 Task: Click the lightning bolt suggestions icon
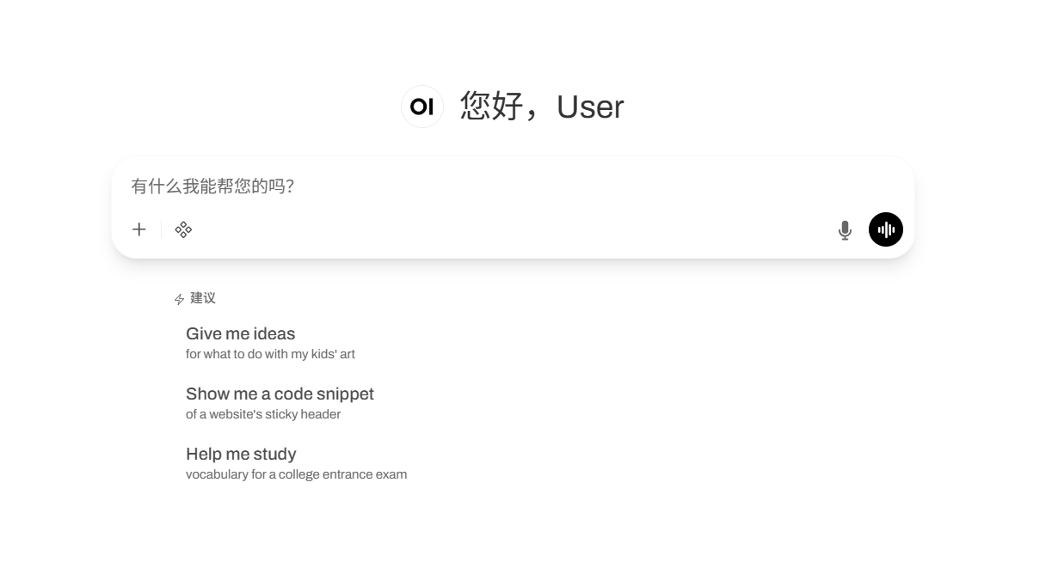click(x=179, y=299)
